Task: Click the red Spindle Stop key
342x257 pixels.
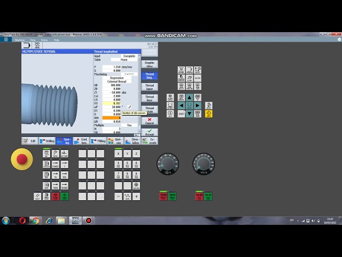Action: (163, 196)
